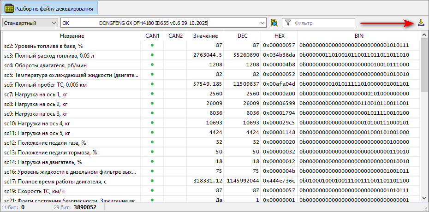Viewport: 429px width, 212px height.
Task: Select the sc4 engine RPM row
Action: point(71,65)
